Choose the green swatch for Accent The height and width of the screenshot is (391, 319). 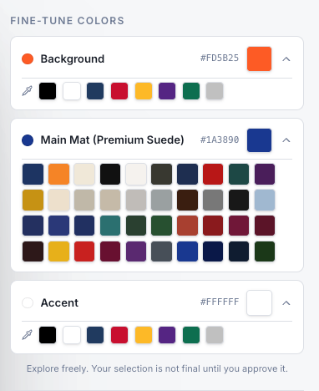pos(191,335)
